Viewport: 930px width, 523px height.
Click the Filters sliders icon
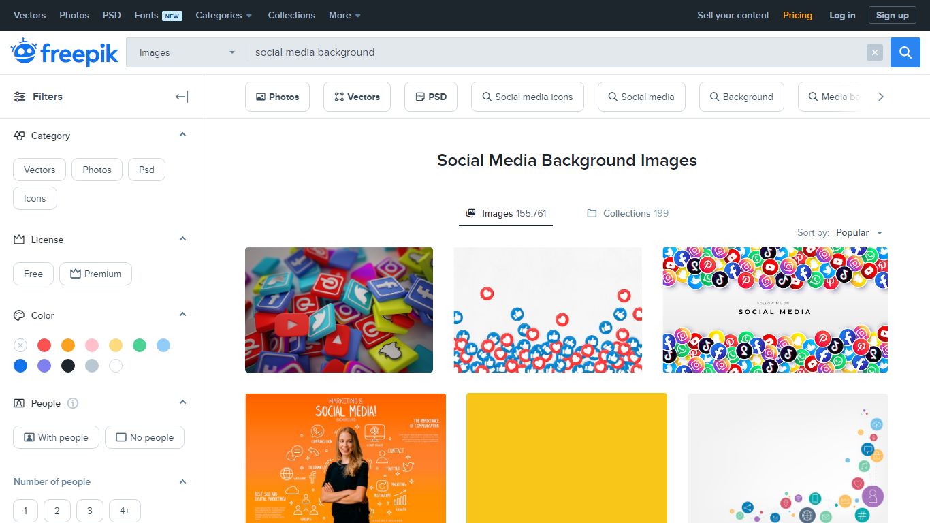[x=20, y=97]
